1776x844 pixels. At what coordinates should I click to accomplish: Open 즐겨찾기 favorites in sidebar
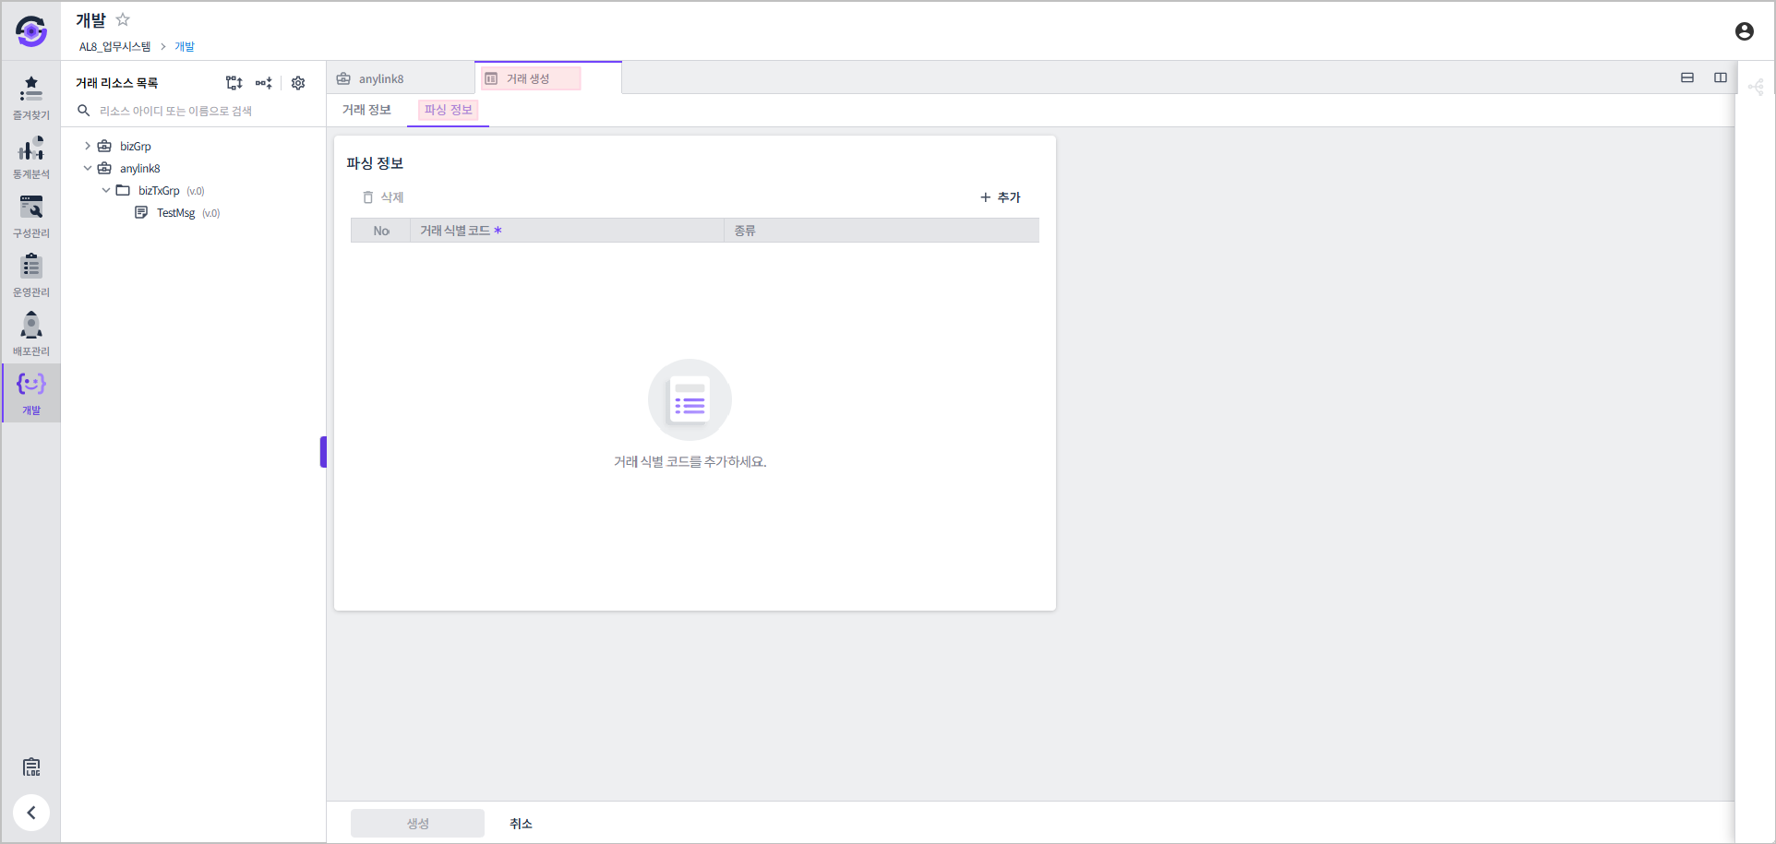[31, 98]
